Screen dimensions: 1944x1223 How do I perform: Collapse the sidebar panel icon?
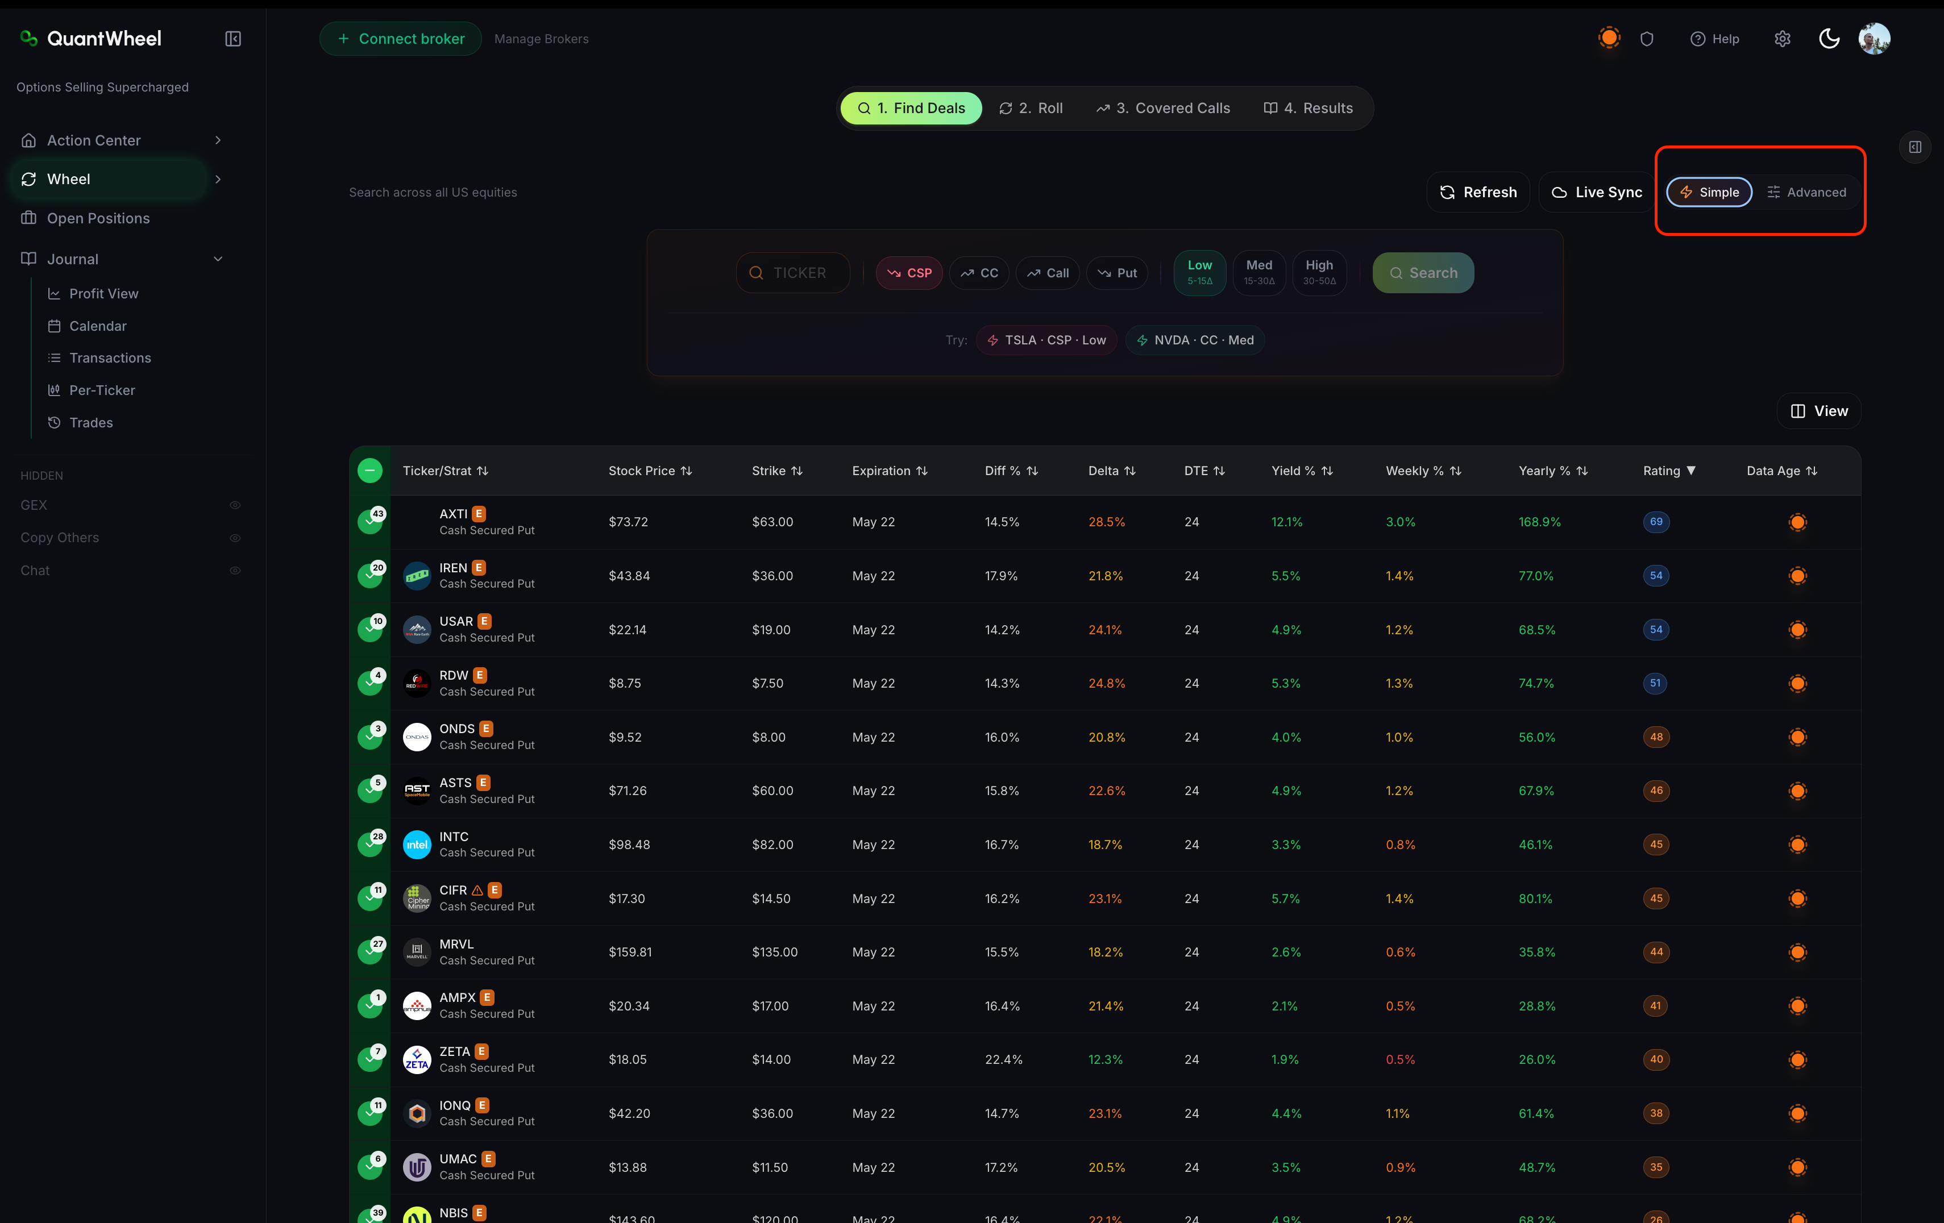click(232, 39)
